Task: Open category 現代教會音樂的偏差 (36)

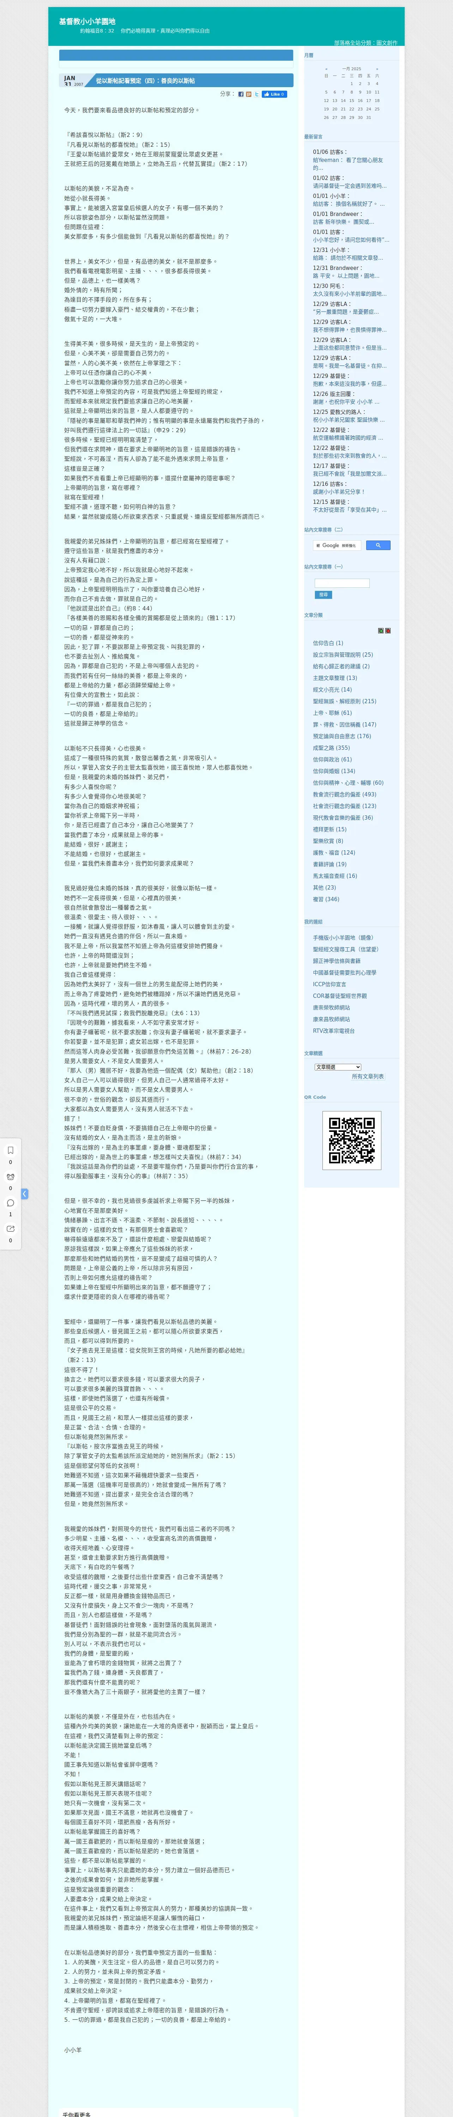Action: click(343, 818)
